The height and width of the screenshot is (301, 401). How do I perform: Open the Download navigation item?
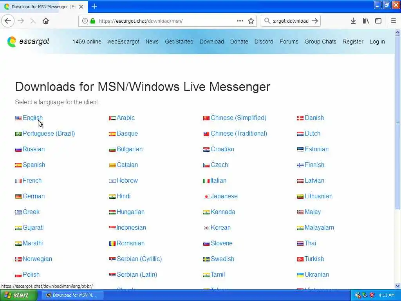(x=212, y=42)
